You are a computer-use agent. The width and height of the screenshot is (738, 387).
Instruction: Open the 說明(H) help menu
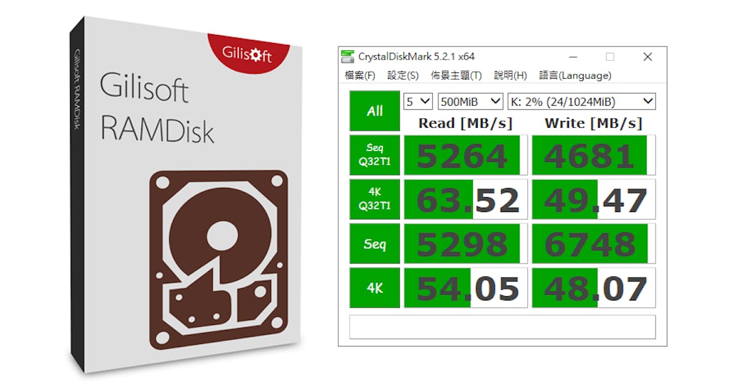(x=510, y=76)
